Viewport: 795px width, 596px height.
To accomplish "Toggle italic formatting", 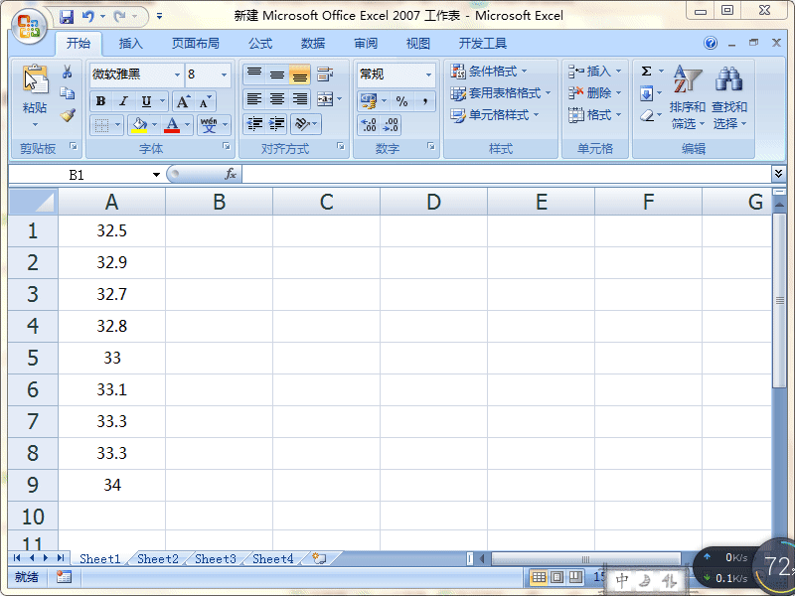I will pyautogui.click(x=123, y=101).
